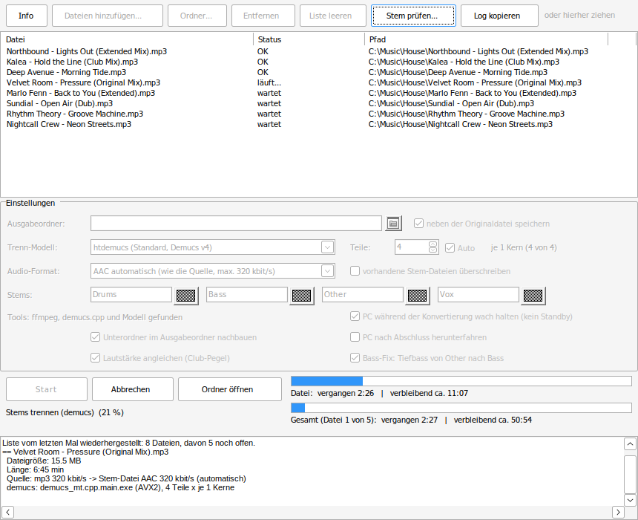Click the disabled Start button
Viewport: 638px width, 520px height.
click(x=47, y=389)
